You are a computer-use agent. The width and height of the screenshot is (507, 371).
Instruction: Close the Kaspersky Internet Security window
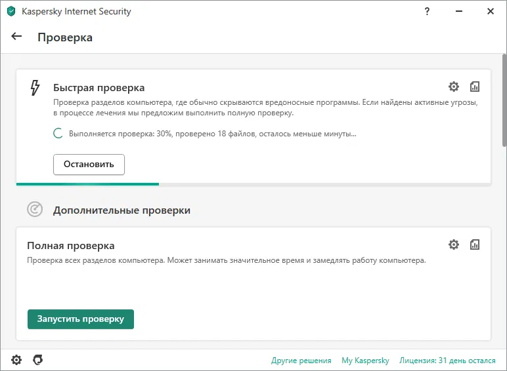491,11
